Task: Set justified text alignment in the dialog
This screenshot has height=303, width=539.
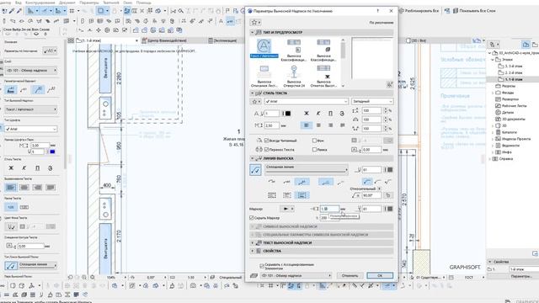Action: [x=342, y=125]
